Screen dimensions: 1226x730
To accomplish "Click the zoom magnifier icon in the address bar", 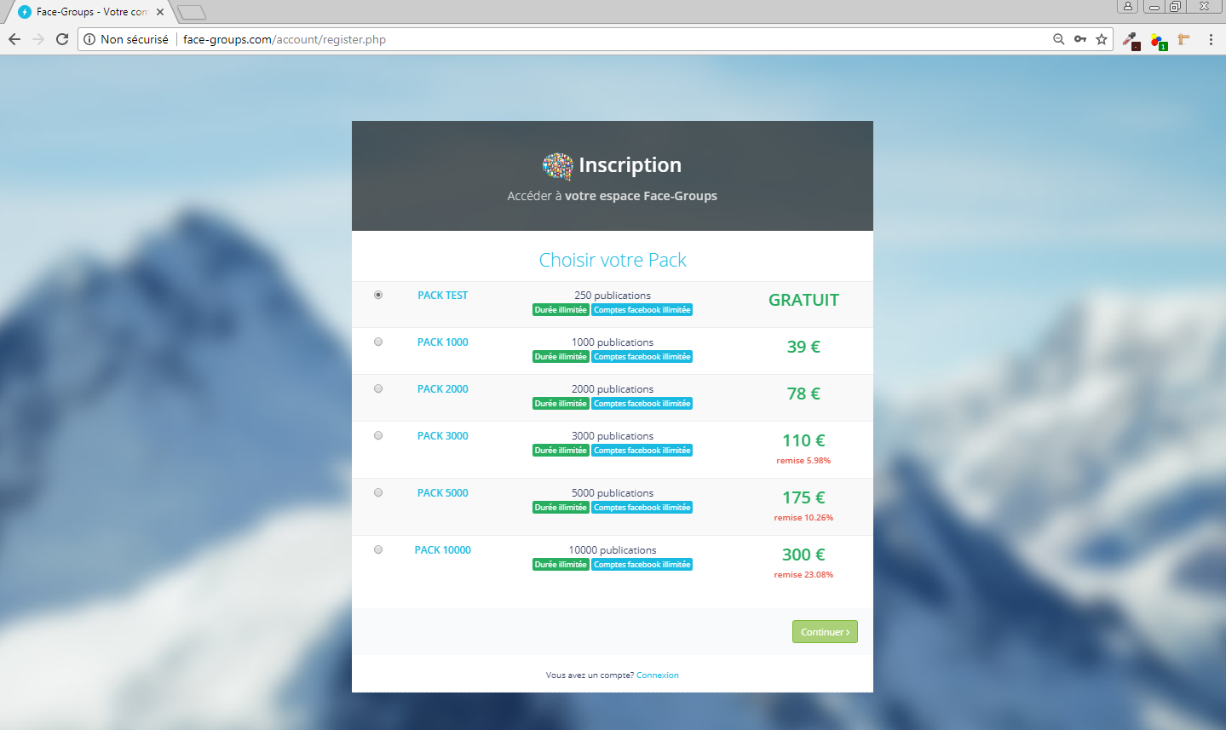I will [1059, 39].
